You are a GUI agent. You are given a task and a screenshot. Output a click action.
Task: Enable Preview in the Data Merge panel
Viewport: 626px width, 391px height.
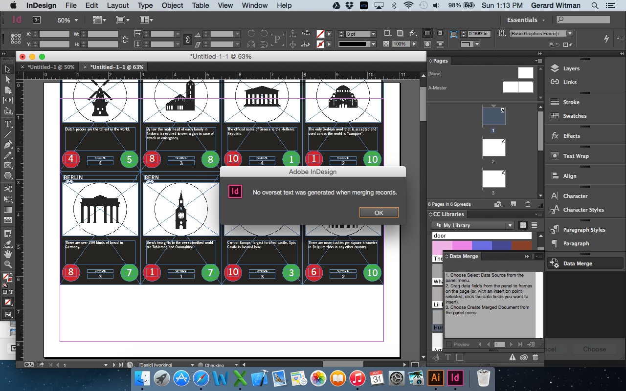coord(449,344)
